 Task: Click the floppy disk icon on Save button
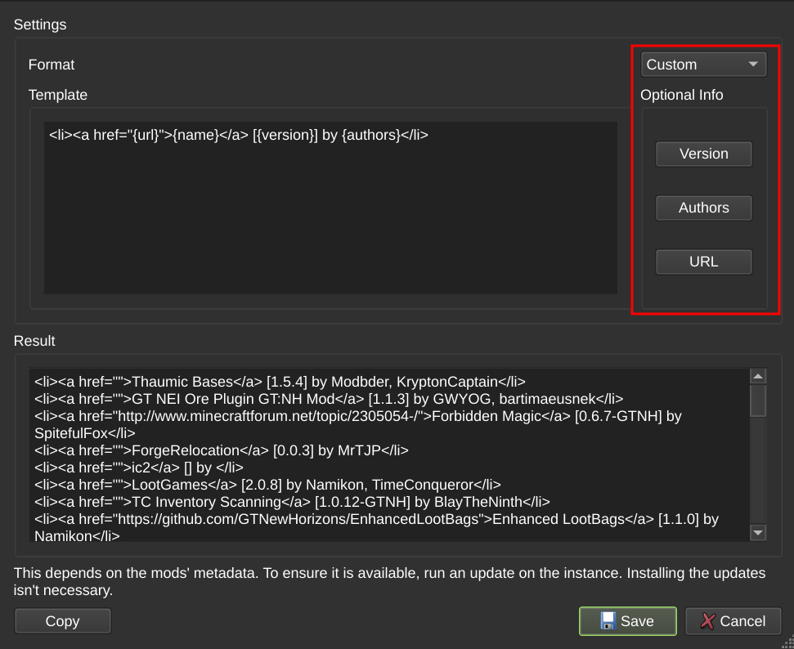(x=607, y=621)
